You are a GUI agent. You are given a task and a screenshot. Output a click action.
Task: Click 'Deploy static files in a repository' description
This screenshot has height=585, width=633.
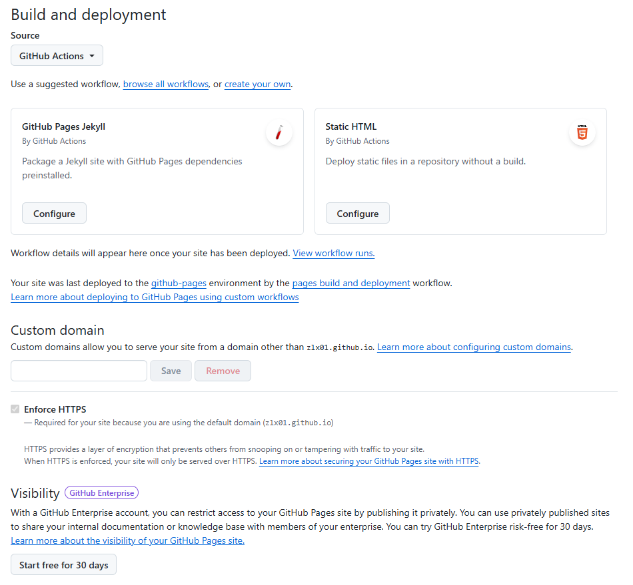pos(426,161)
